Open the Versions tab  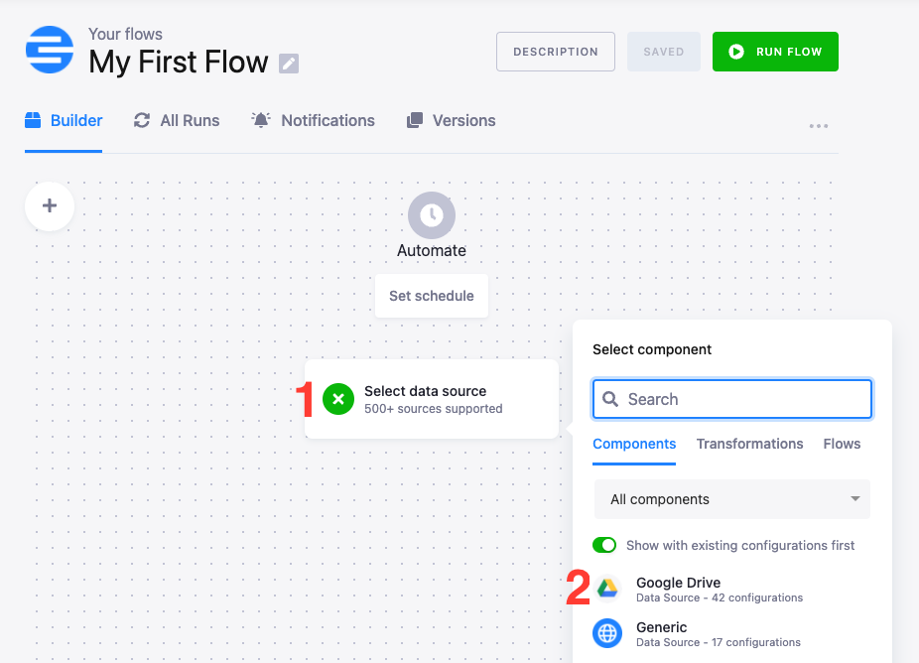tap(452, 120)
